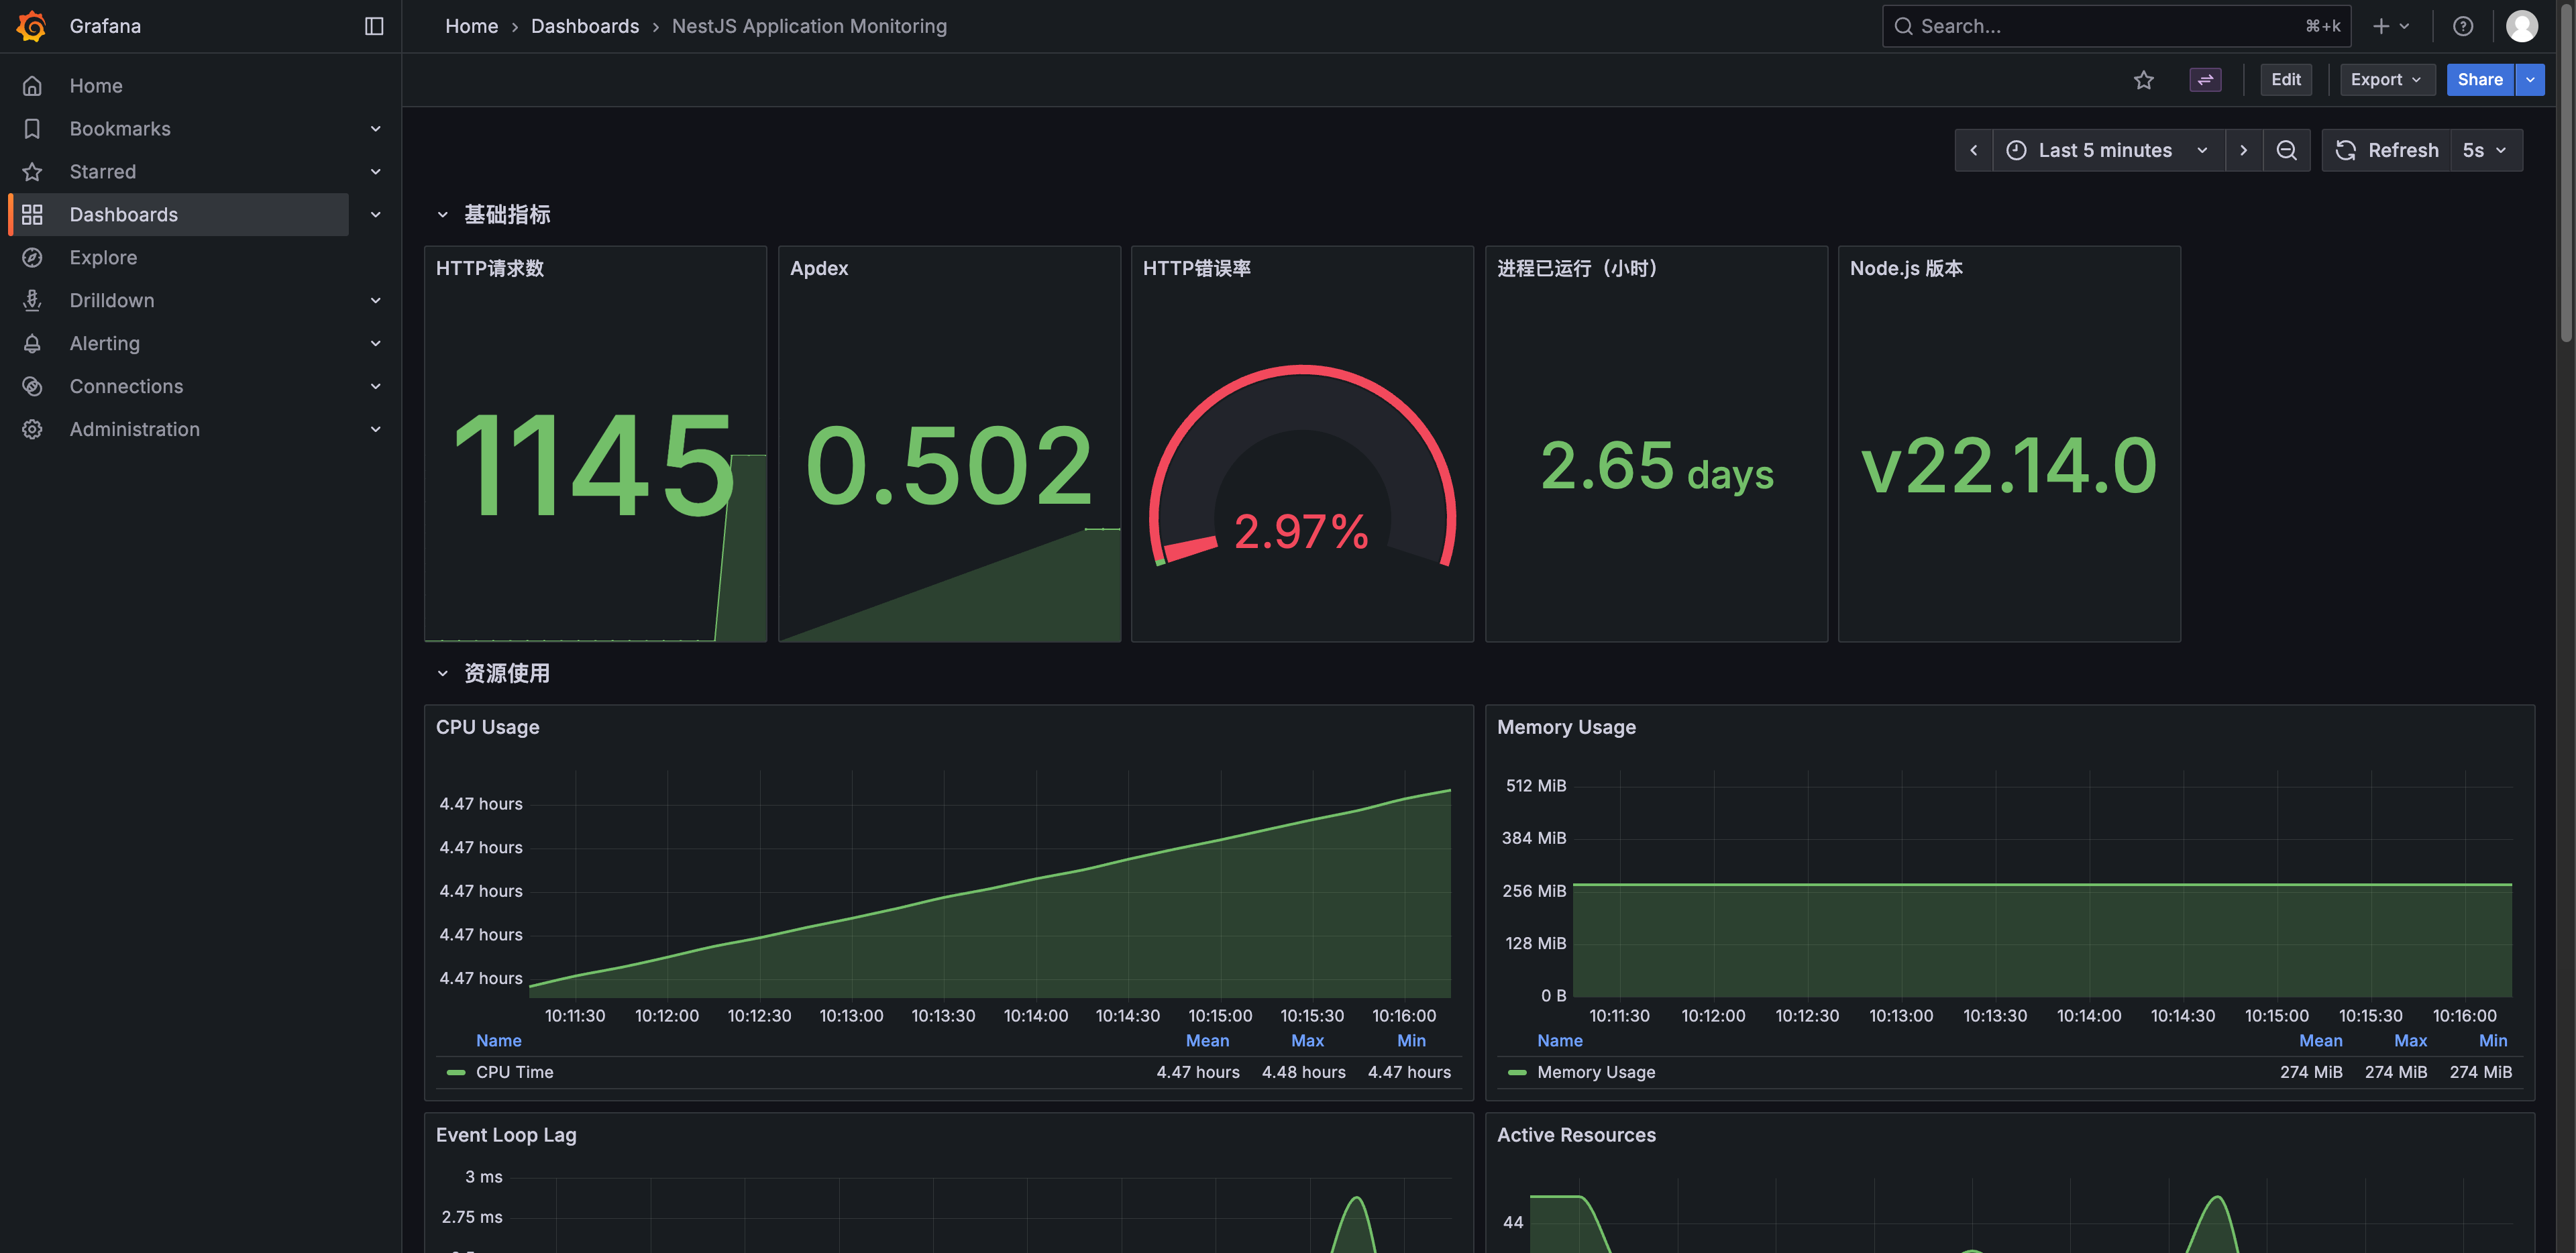2576x1253 pixels.
Task: Star this dashboard as favorite
Action: point(2143,80)
